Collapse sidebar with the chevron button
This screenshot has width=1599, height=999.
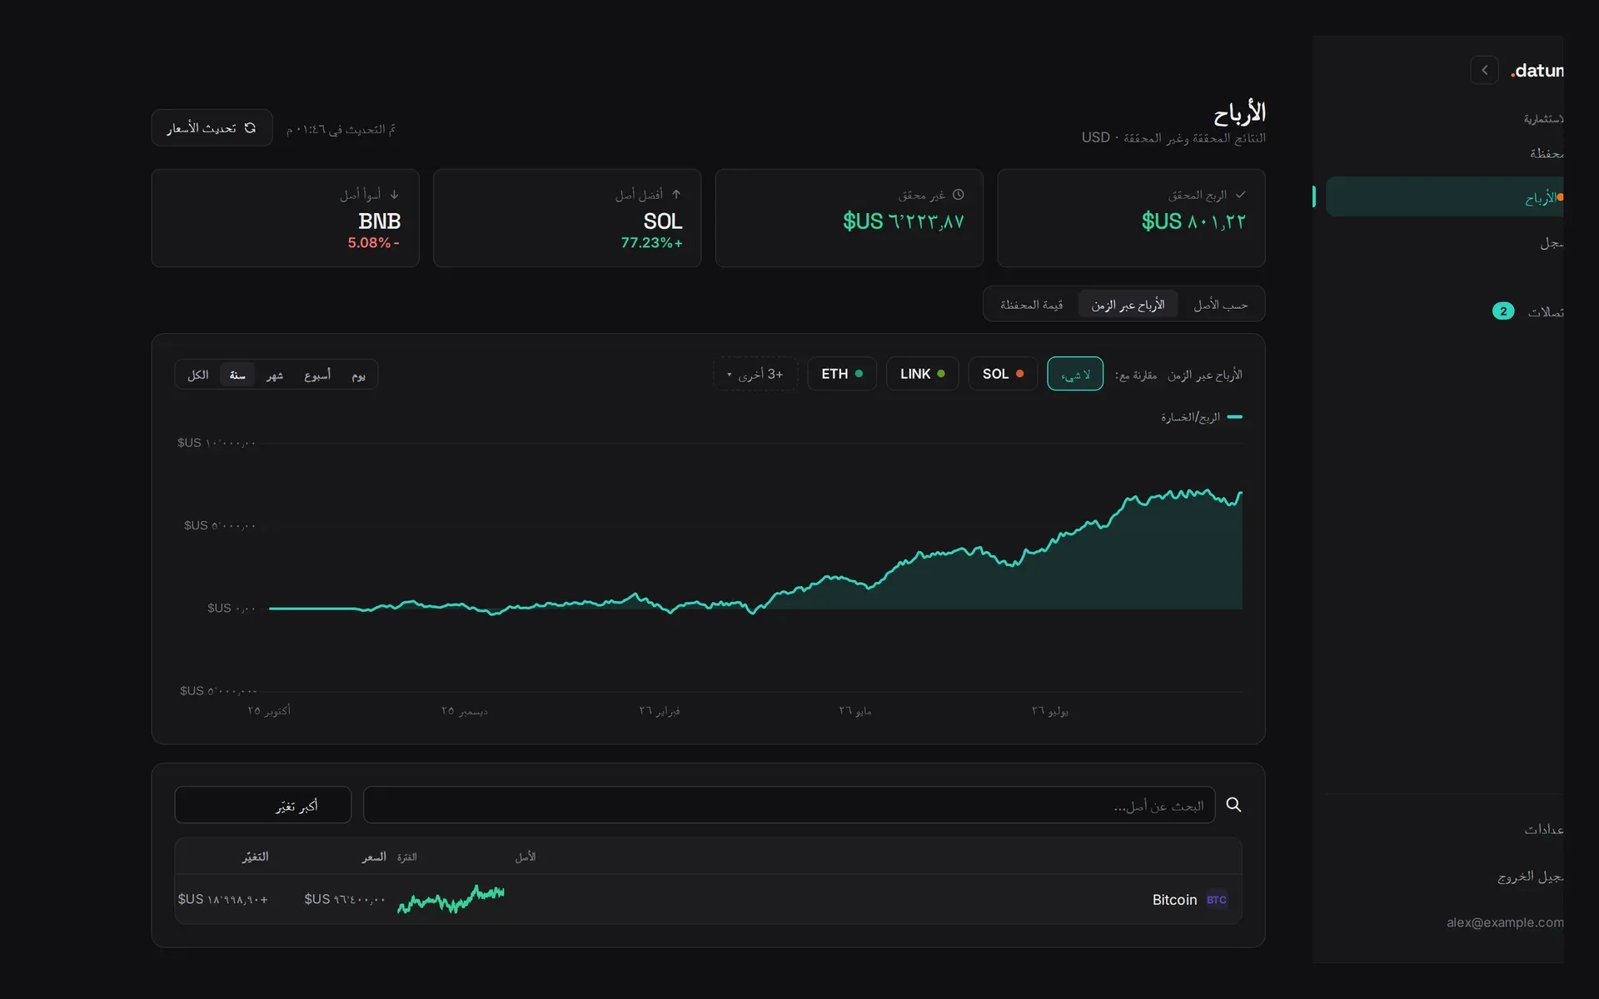point(1484,70)
